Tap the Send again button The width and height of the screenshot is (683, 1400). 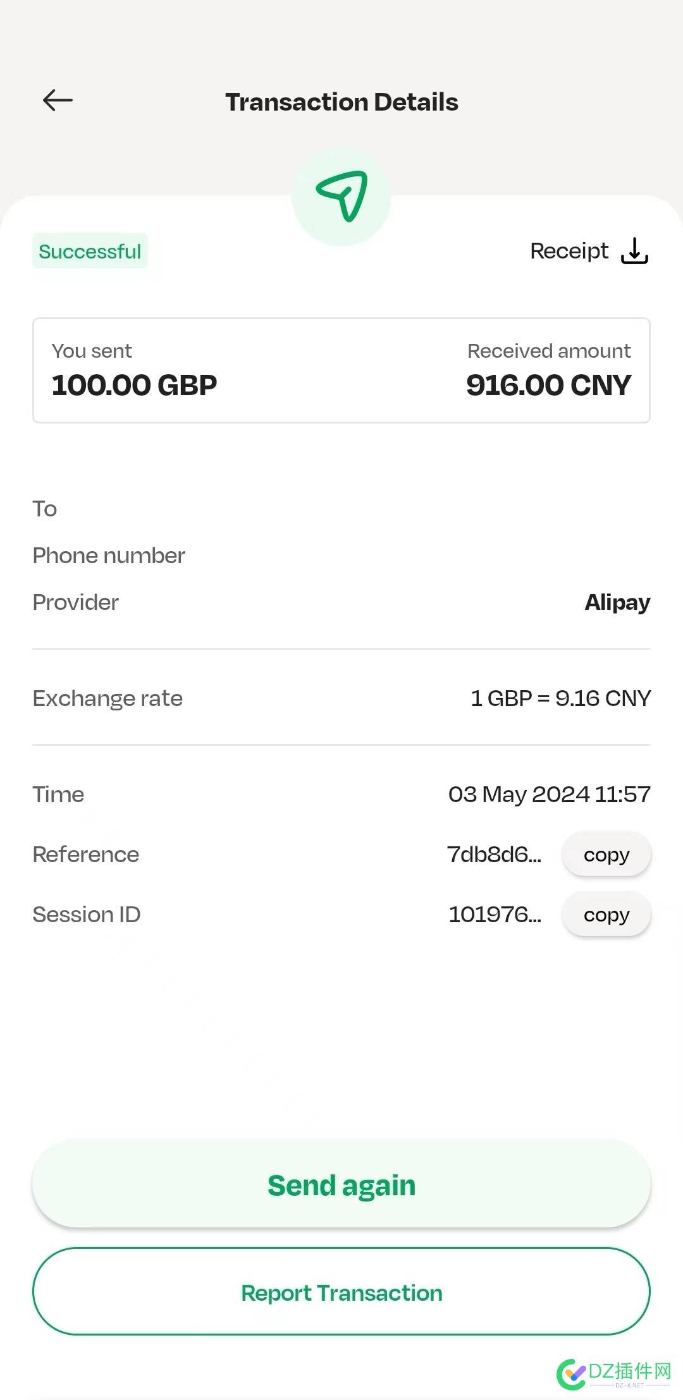[341, 1184]
